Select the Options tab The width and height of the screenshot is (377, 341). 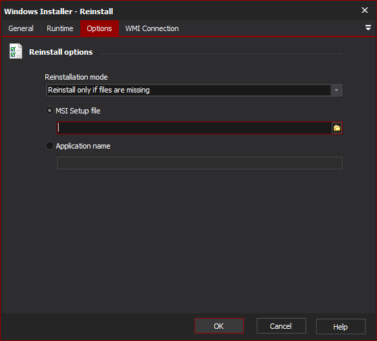point(99,28)
